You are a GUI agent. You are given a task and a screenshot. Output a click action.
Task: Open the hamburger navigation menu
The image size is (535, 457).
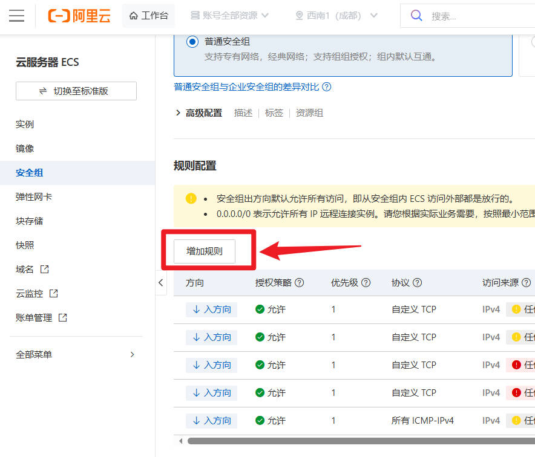tap(17, 16)
